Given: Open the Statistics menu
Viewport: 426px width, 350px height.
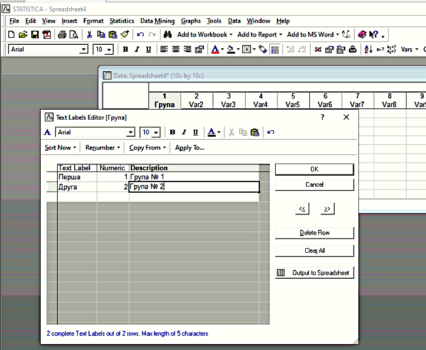Looking at the screenshot, I should [x=121, y=21].
